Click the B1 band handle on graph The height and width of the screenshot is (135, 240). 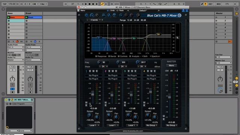(99, 37)
